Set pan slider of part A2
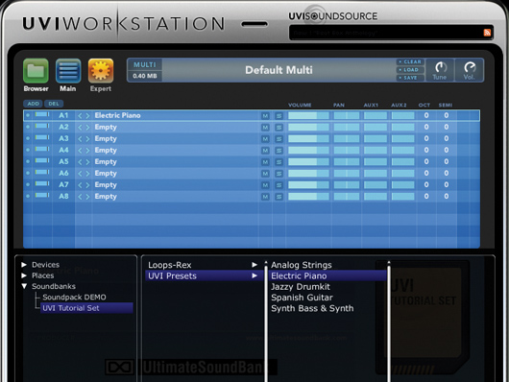509x382 pixels. coord(347,128)
